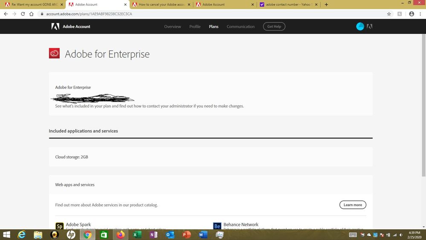The width and height of the screenshot is (426, 240).
Task: Switch to 'adobe contact number - Yahoo' tab
Action: 289,4
